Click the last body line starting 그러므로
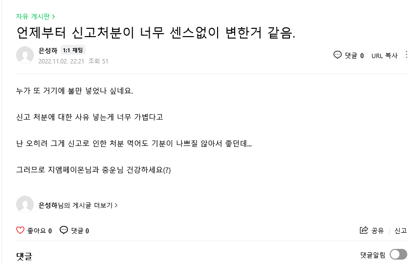 coord(93,170)
